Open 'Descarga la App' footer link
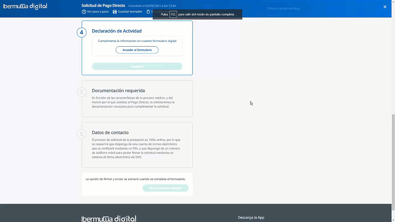This screenshot has width=395, height=222. click(x=251, y=217)
